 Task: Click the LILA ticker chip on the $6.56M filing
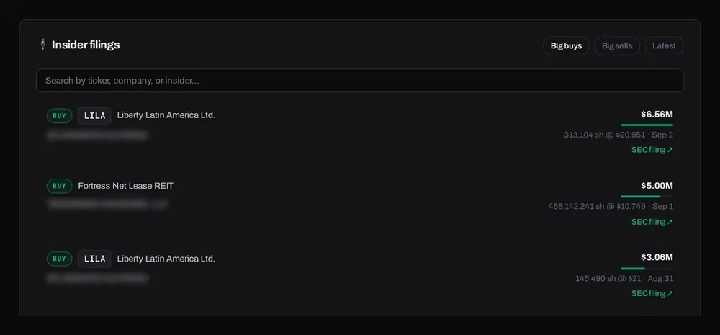pyautogui.click(x=94, y=116)
